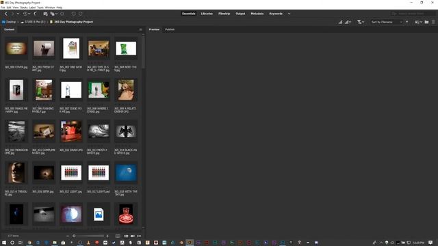438x246 pixels.
Task: Click 365 Day Photography Project breadcrumb
Action: click(x=71, y=22)
